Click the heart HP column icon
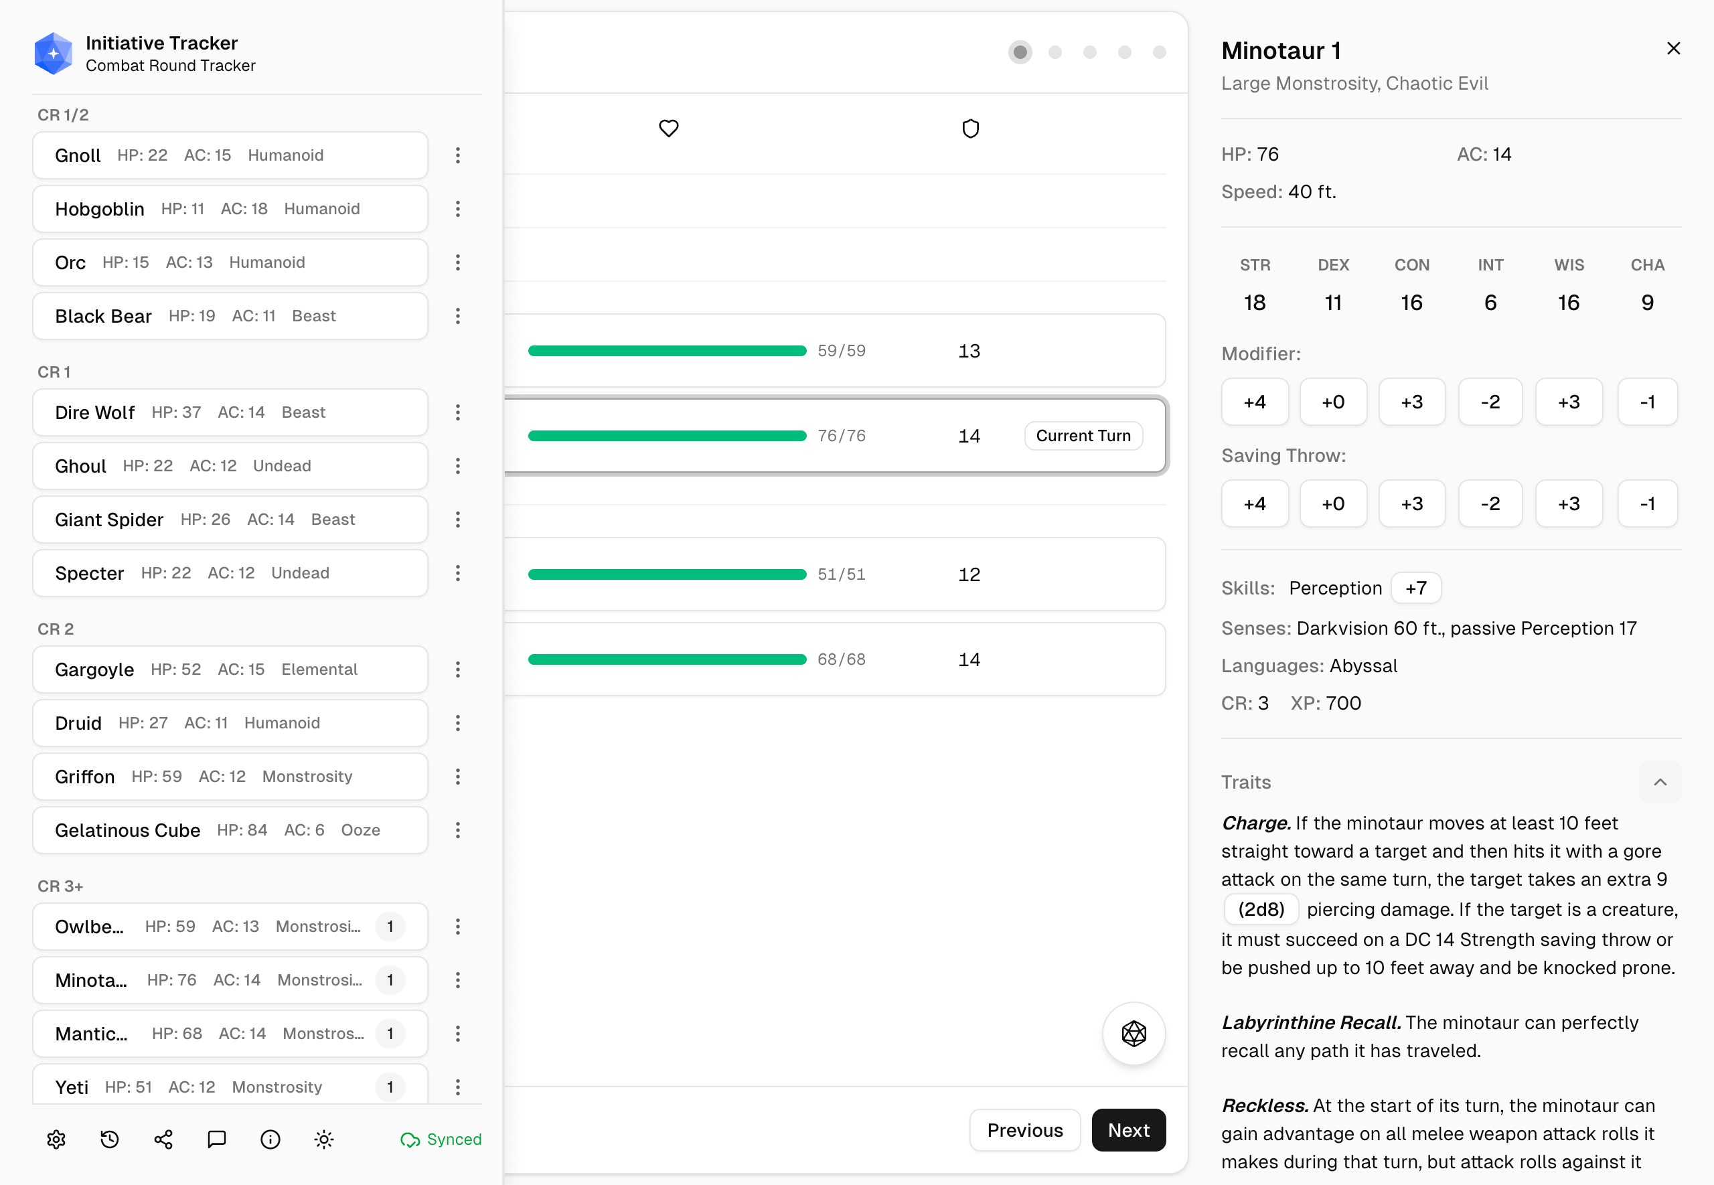Viewport: 1714px width, 1185px height. [x=668, y=129]
